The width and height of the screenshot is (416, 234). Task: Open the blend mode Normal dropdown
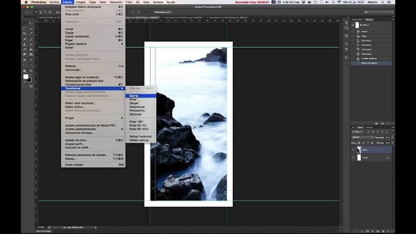(361, 137)
